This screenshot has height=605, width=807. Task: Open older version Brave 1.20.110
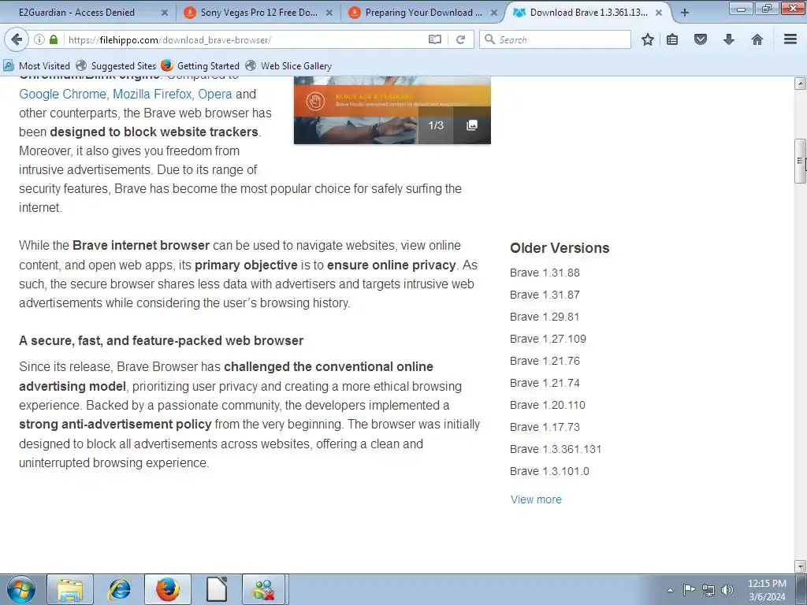547,406
